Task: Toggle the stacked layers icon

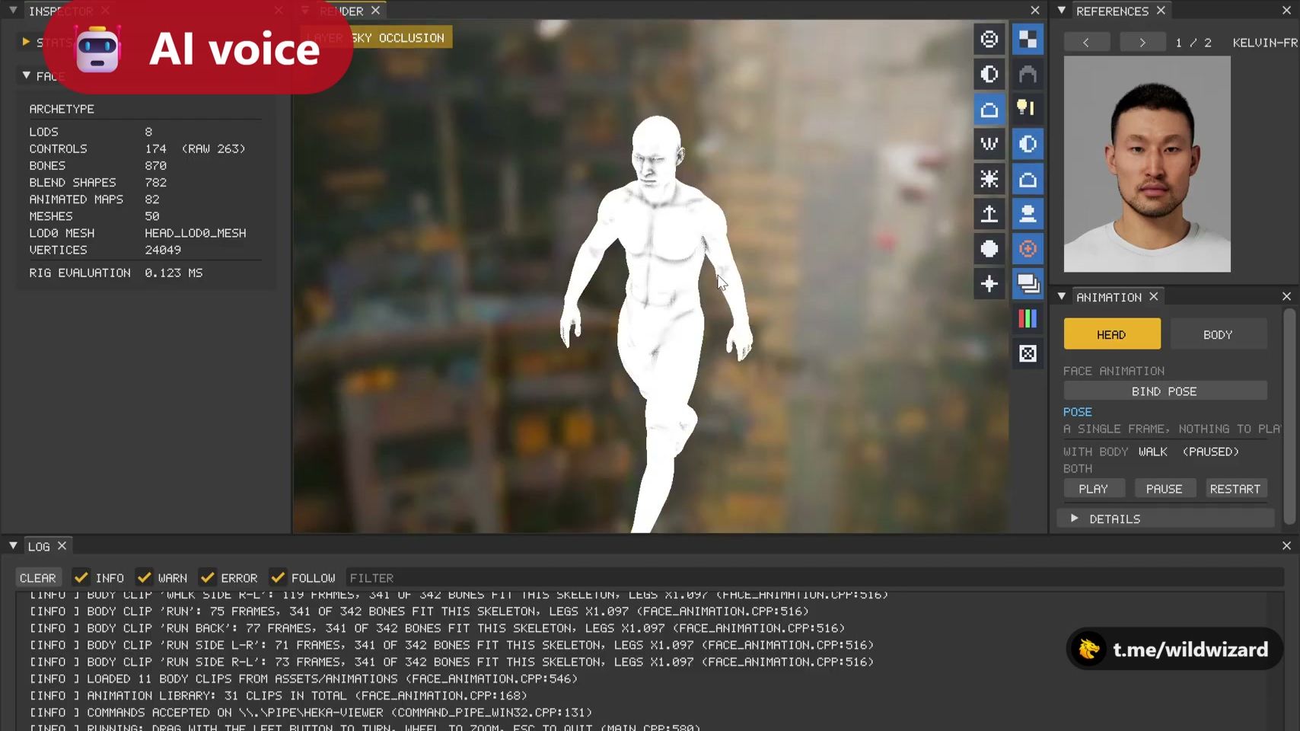Action: click(1028, 284)
